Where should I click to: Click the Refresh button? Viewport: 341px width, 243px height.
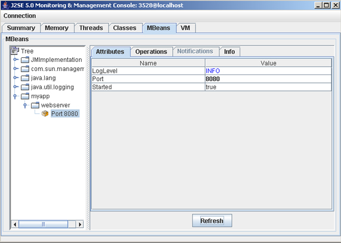(212, 220)
